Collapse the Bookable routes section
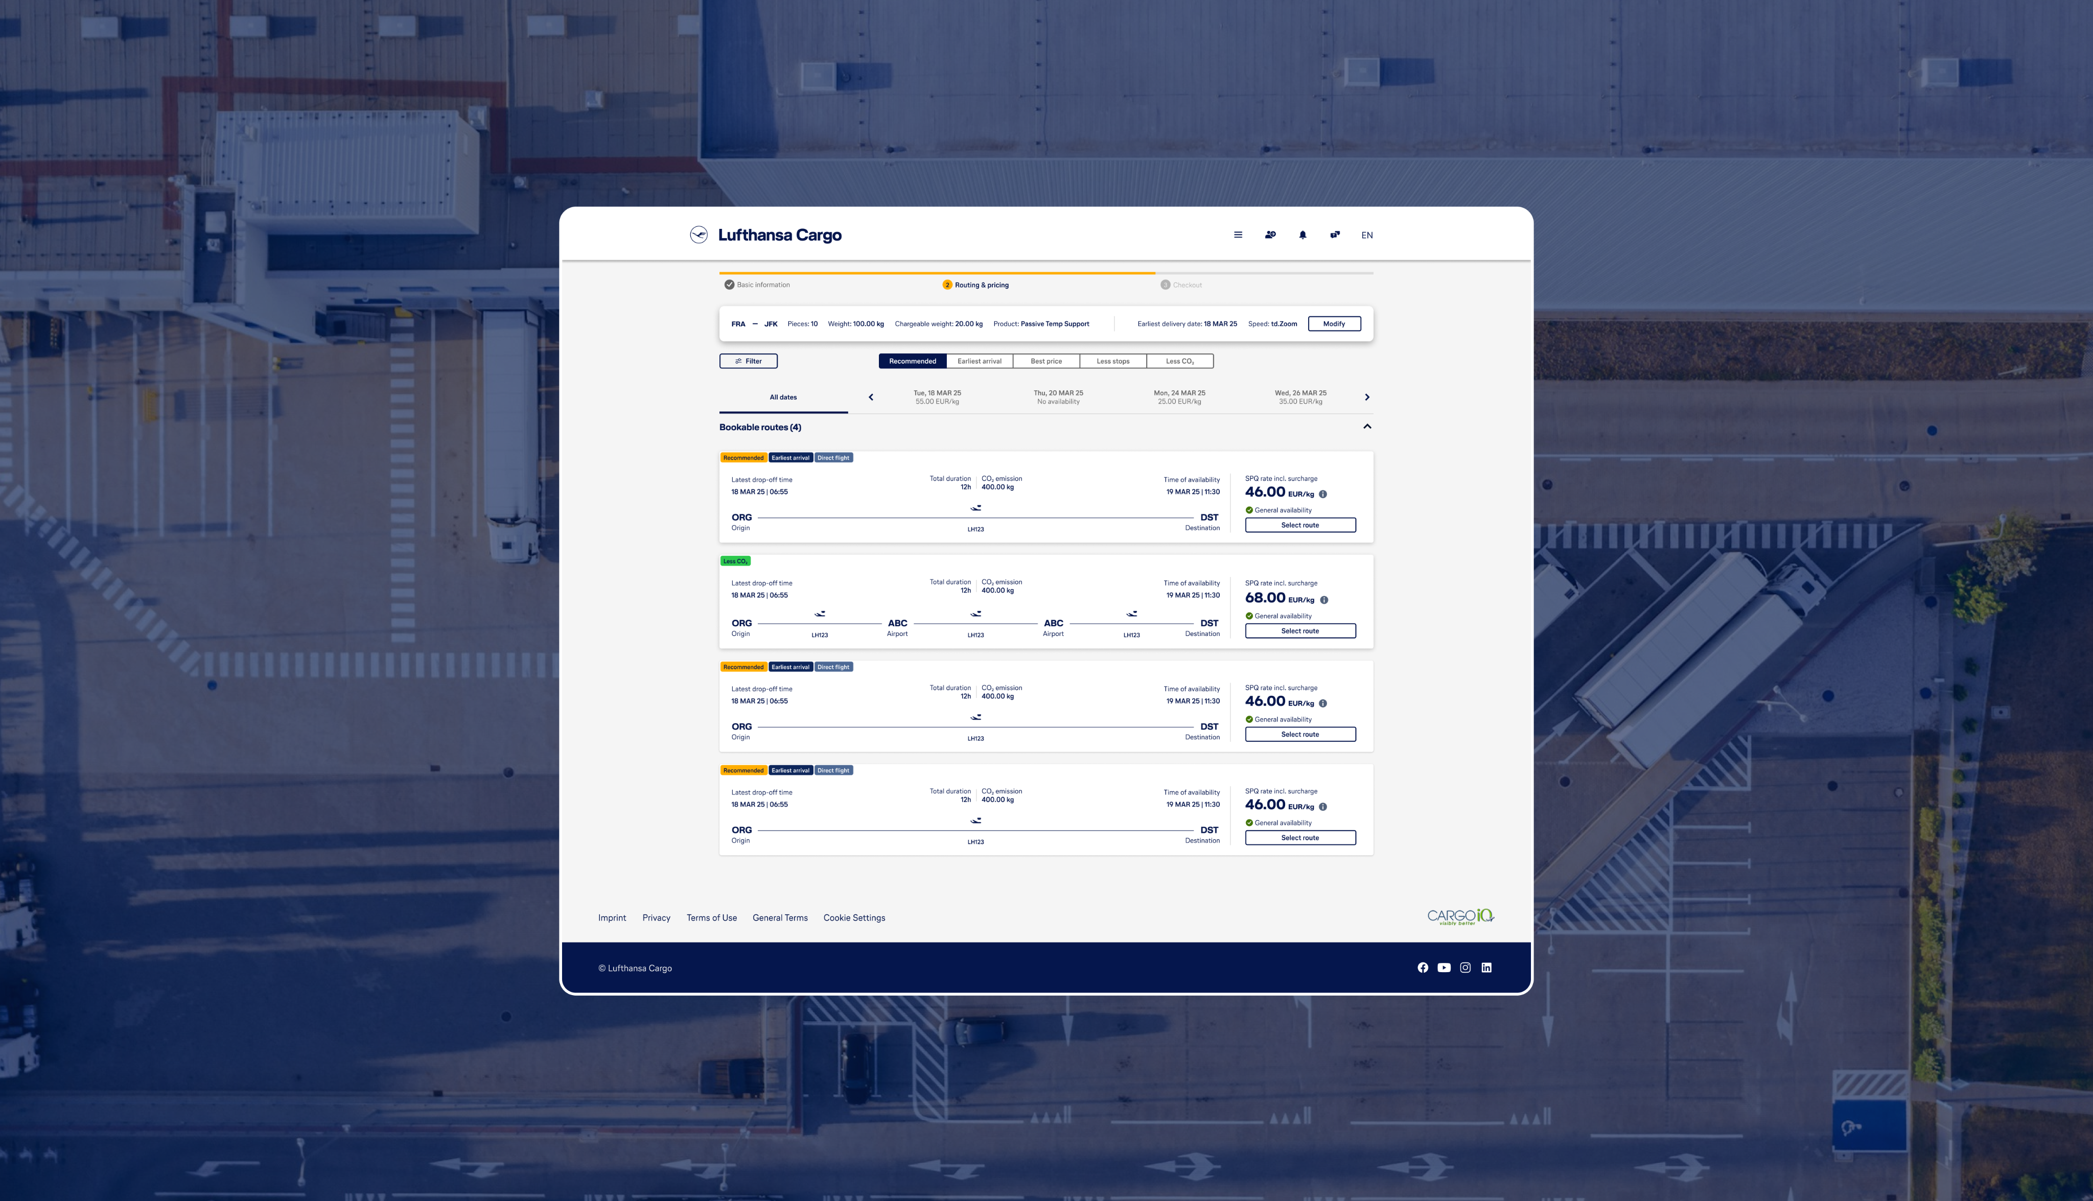The height and width of the screenshot is (1201, 2093). click(x=1367, y=427)
